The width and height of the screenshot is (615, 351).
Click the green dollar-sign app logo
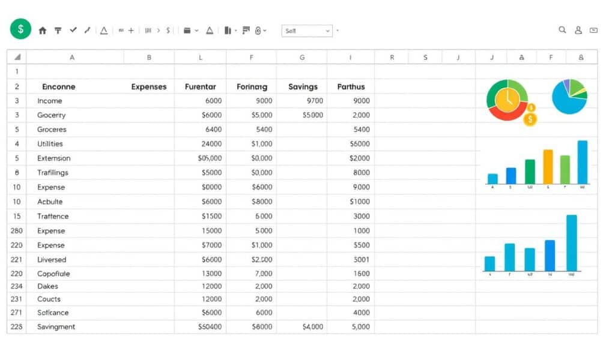pos(20,29)
